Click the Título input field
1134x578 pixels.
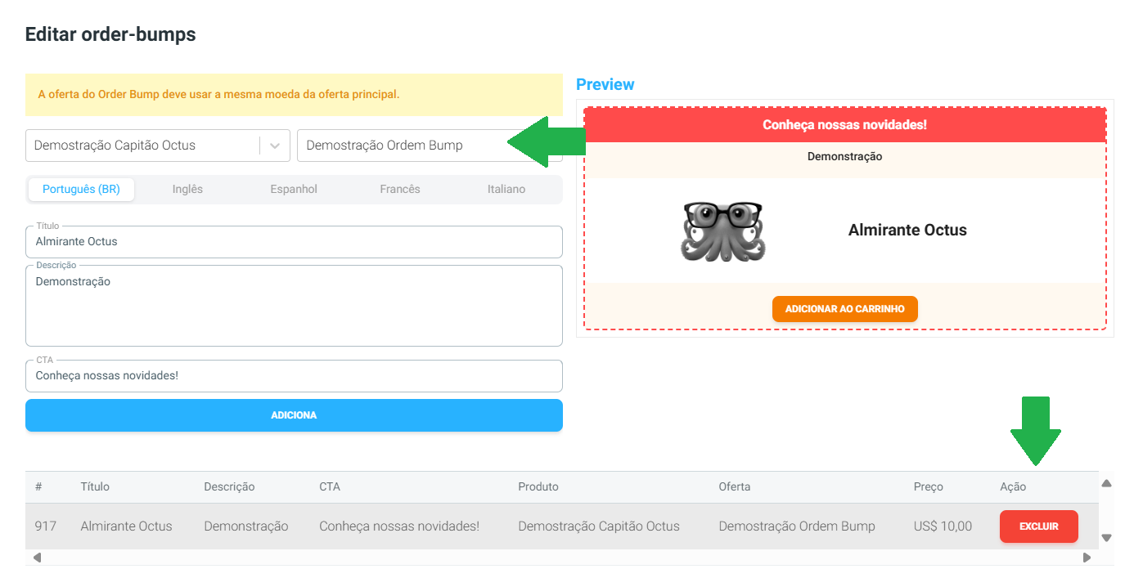pos(294,242)
